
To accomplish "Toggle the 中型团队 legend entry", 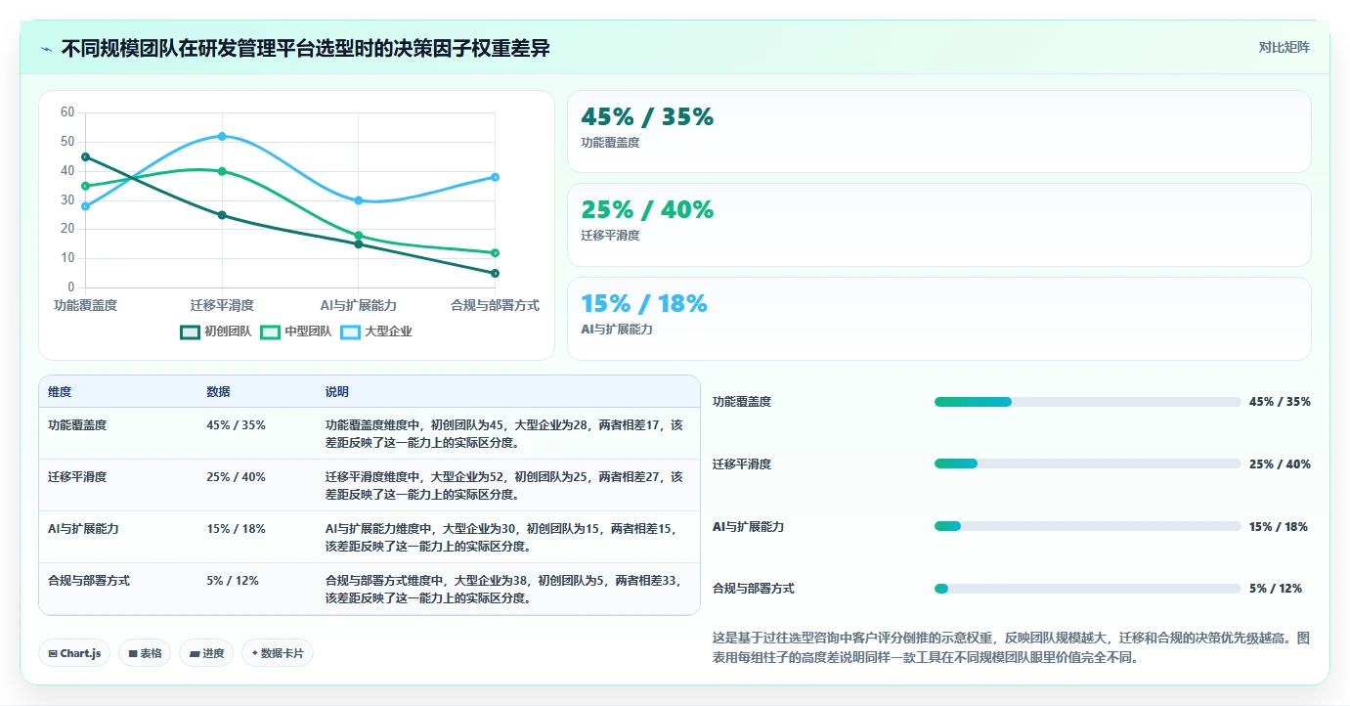I will point(296,331).
